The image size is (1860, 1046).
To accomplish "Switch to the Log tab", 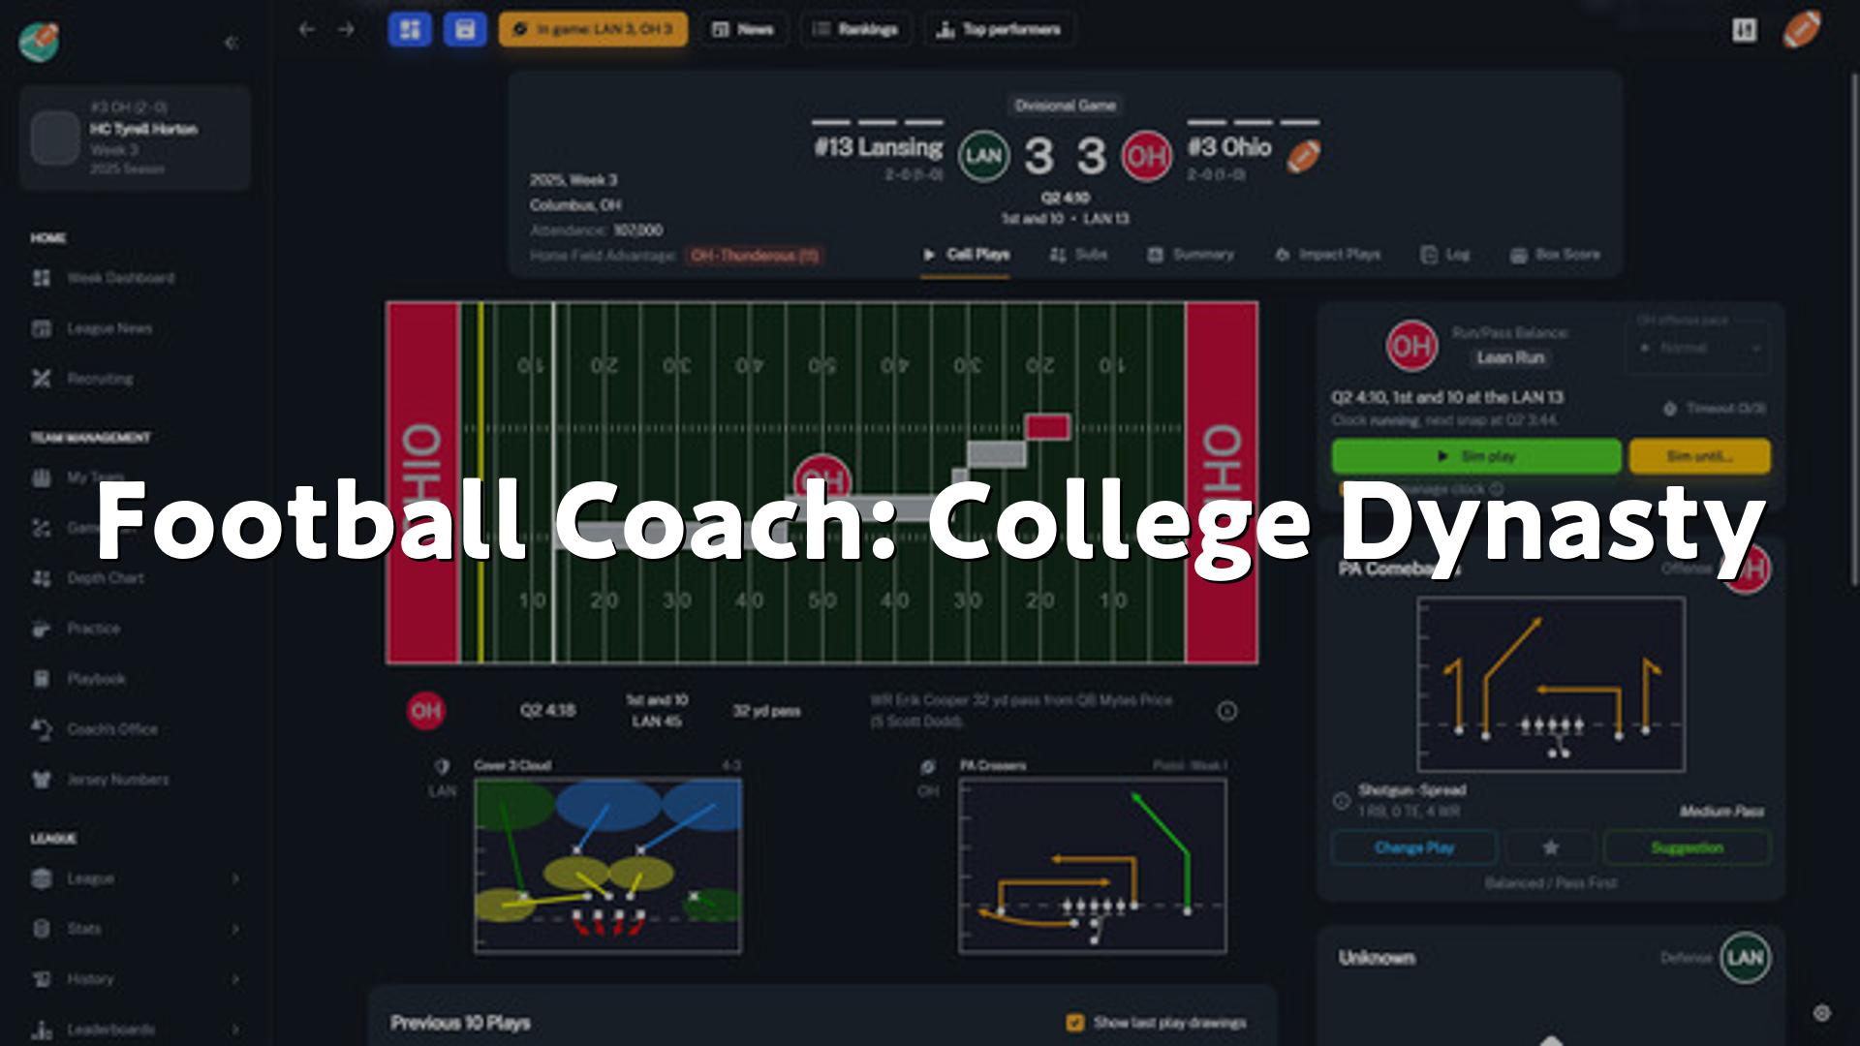I will pos(1445,255).
